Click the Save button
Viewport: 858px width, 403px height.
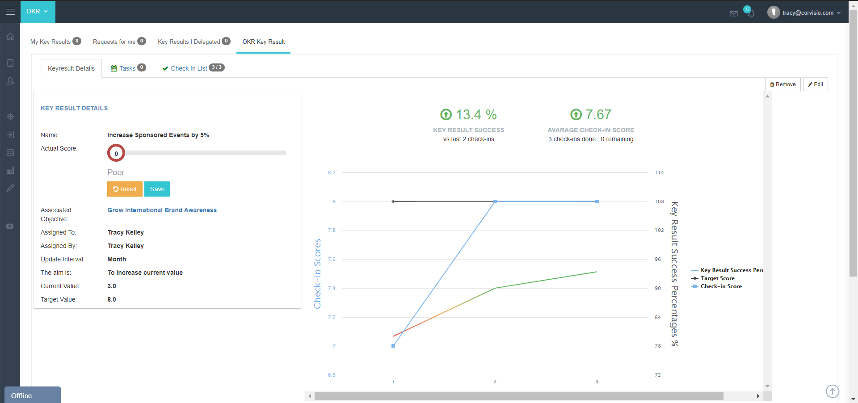[157, 189]
